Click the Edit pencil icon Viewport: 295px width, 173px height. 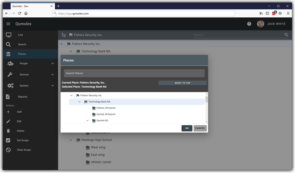pyautogui.click(x=8, y=121)
